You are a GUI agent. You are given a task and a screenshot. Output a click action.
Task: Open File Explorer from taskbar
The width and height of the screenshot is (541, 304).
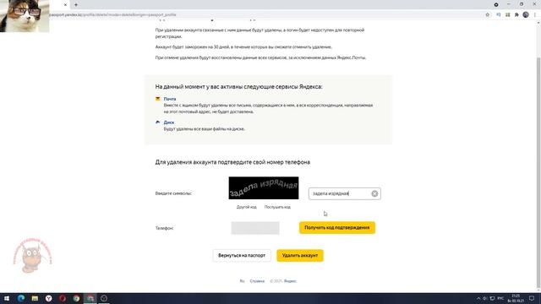(35, 298)
